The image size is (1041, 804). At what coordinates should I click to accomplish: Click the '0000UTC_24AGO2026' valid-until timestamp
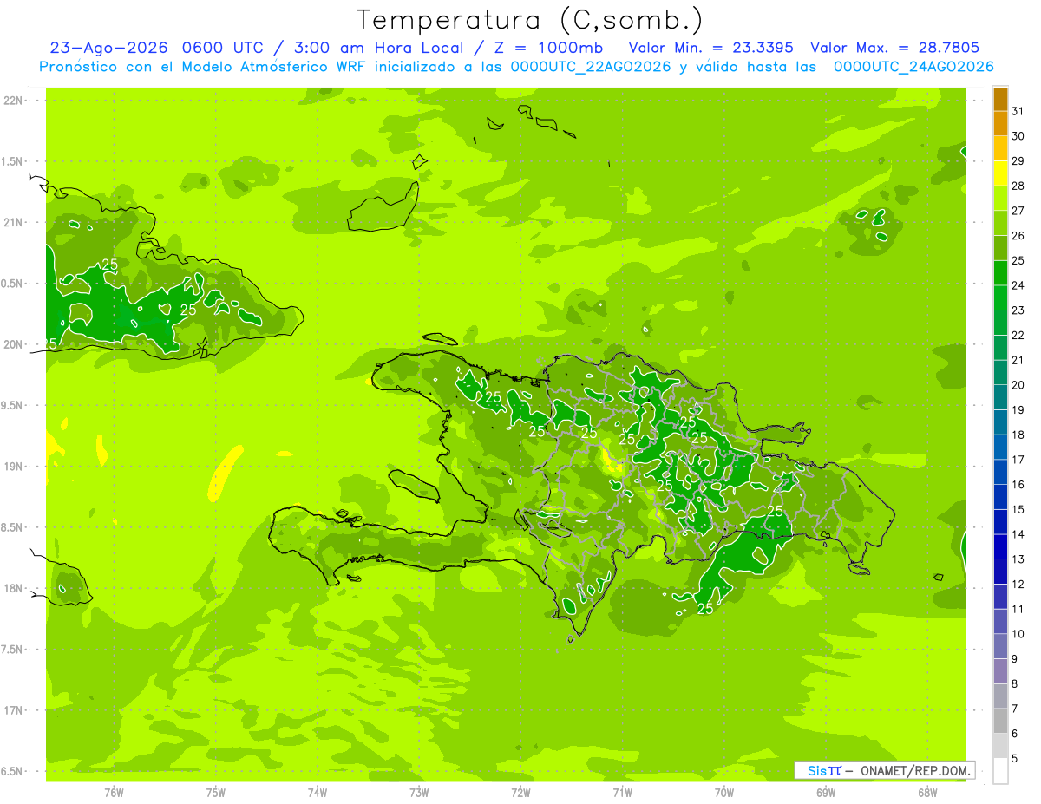(x=913, y=67)
